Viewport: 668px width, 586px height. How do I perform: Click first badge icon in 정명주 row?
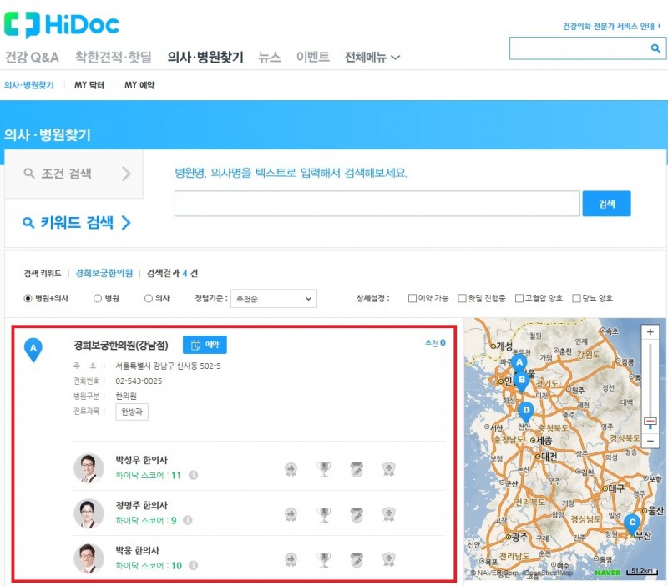coord(291,514)
